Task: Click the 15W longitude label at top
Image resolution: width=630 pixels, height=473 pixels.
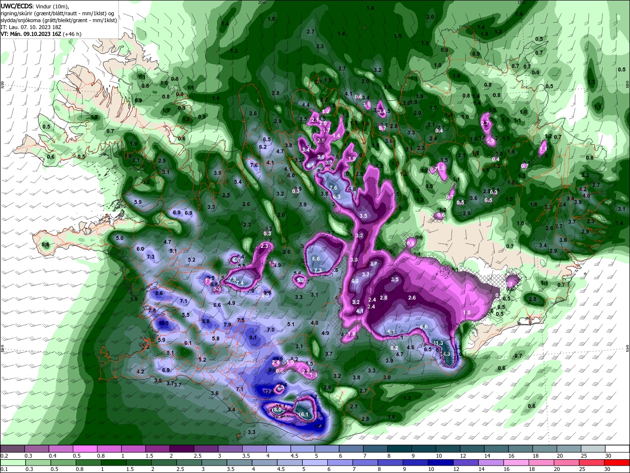Action: (x=521, y=2)
